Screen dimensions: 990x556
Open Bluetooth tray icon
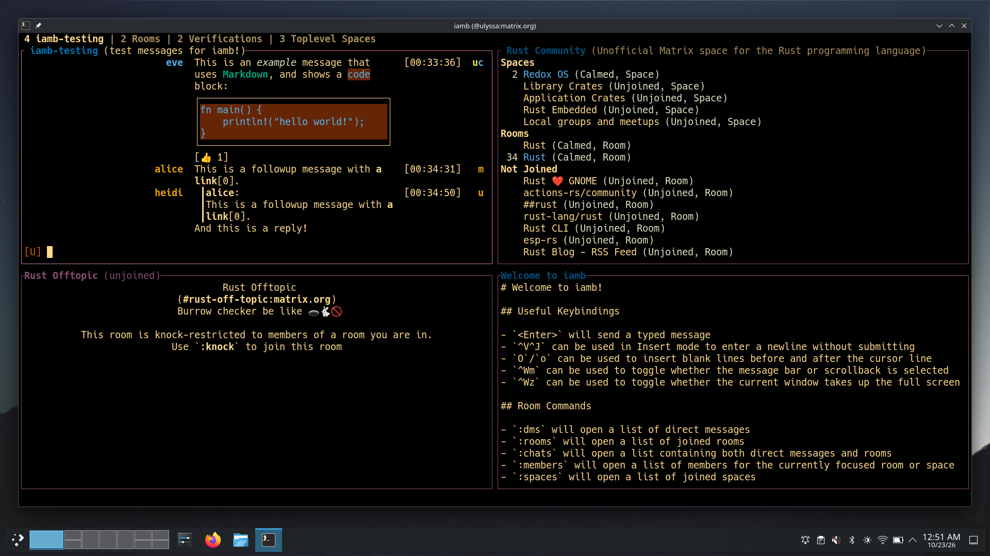click(x=852, y=540)
